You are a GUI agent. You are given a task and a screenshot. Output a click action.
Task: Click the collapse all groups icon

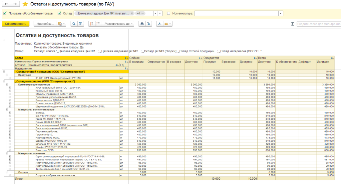98,24
